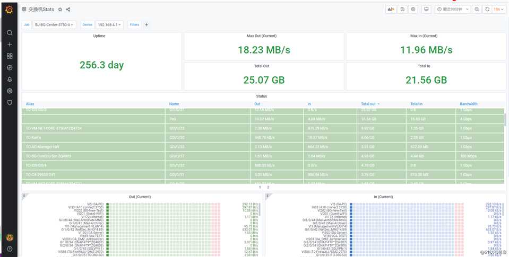Screen dimensions: 509x257
Task: Open the sidebar Help question mark icon
Action: [x=10, y=249]
